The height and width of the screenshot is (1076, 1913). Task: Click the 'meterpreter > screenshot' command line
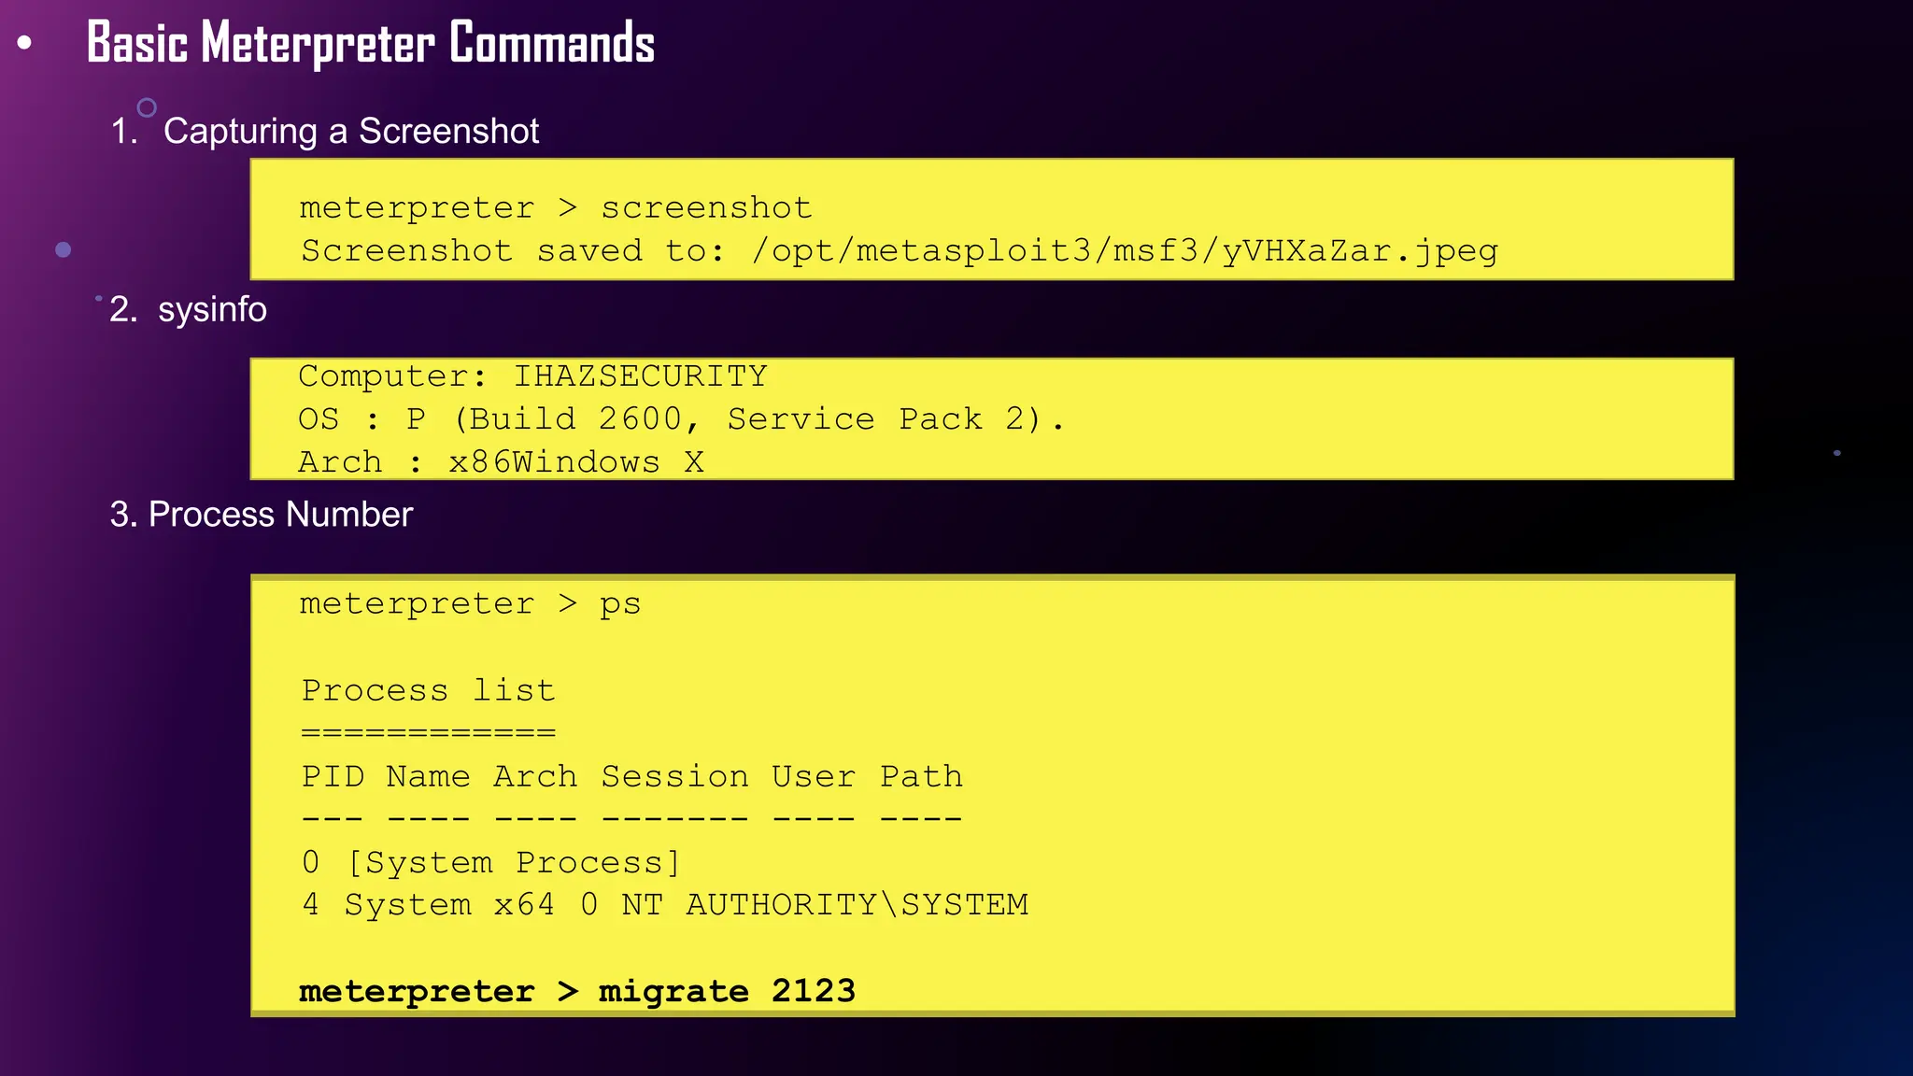coord(555,207)
